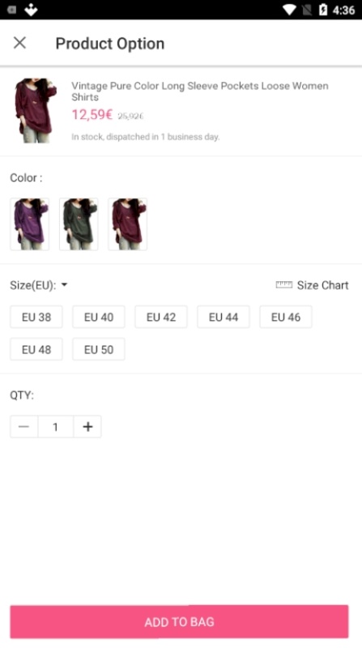This screenshot has height=648, width=362.
Task: Click the quantity number field
Action: pyautogui.click(x=56, y=427)
